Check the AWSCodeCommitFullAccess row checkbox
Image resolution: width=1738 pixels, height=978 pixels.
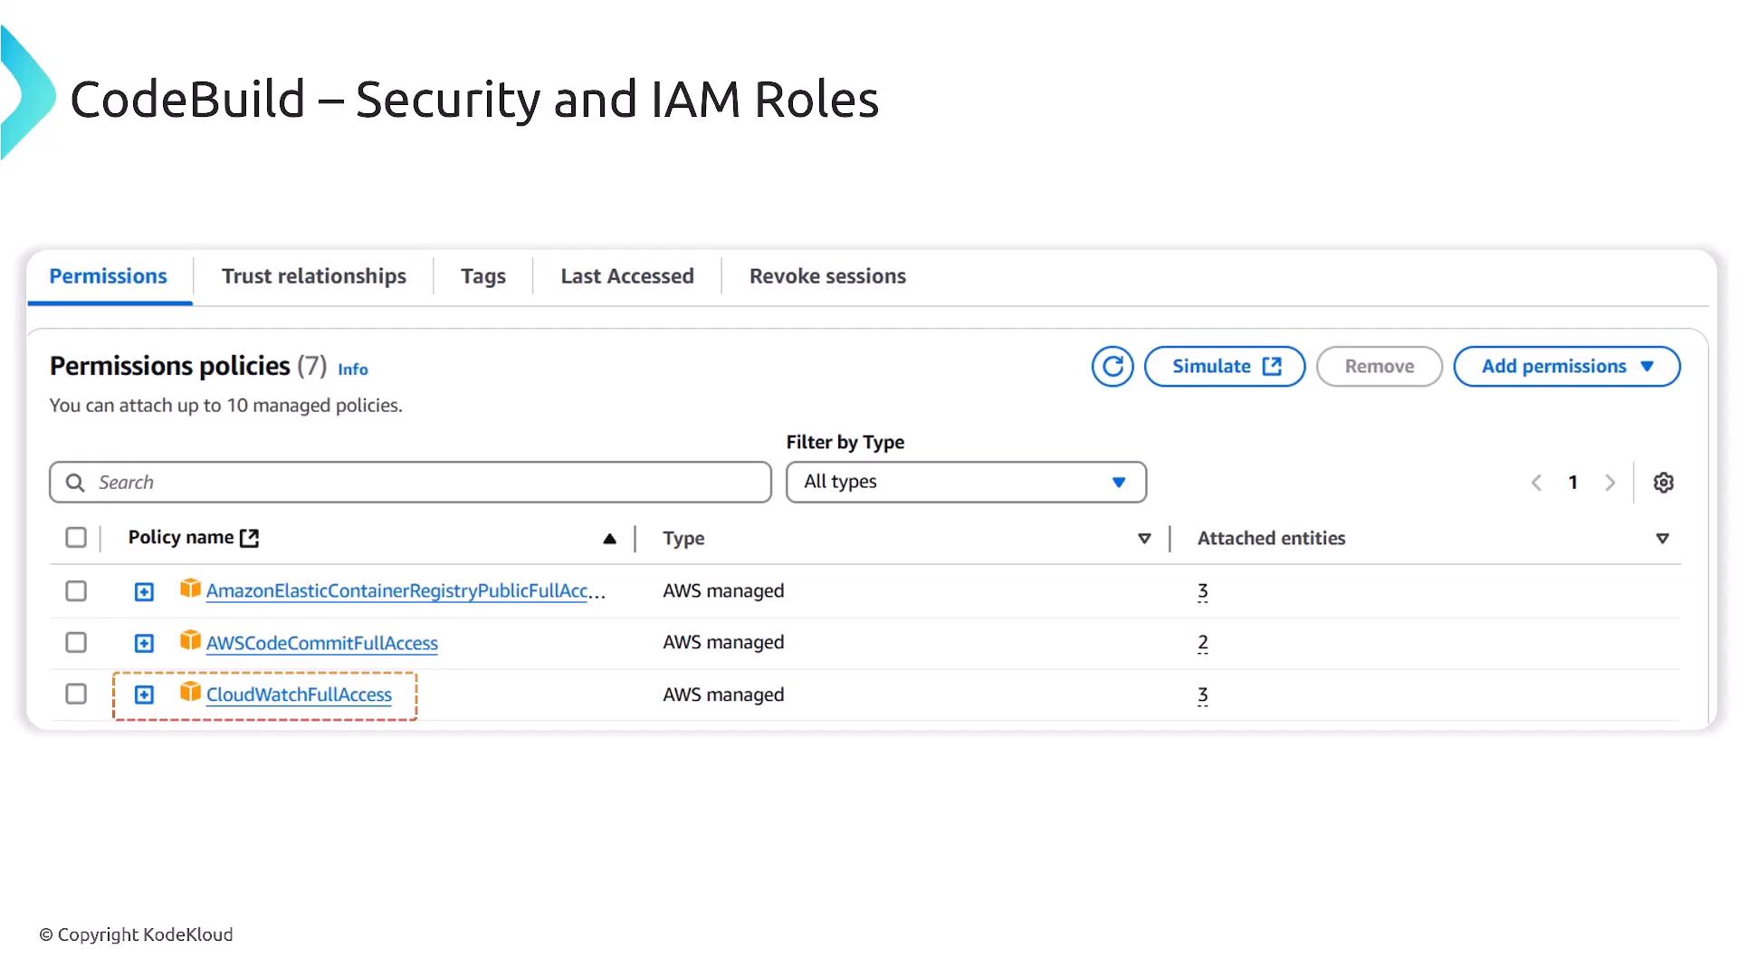point(76,643)
